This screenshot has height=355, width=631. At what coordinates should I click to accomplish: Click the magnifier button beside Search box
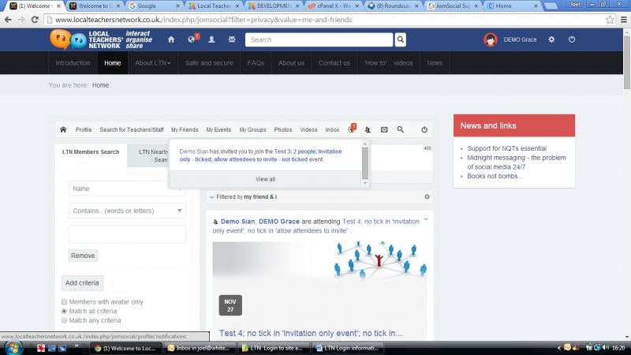point(401,39)
